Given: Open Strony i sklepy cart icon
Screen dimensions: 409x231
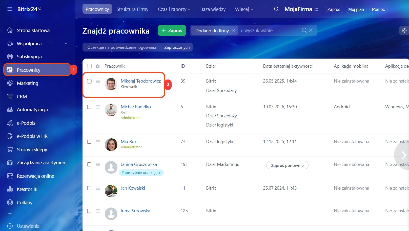Looking at the screenshot, I should [10, 149].
